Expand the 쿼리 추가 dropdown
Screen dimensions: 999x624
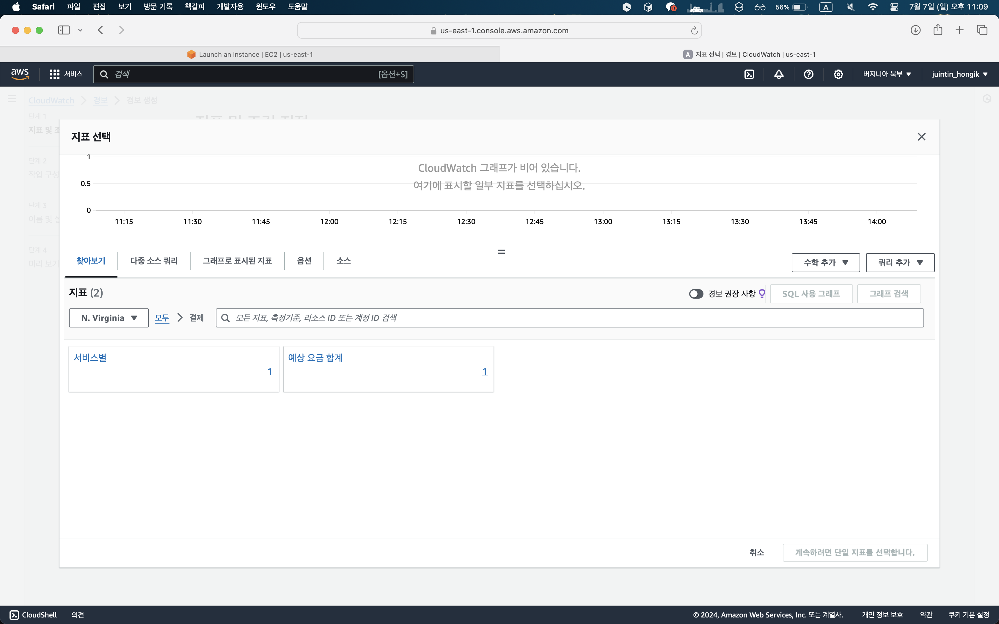(x=900, y=262)
